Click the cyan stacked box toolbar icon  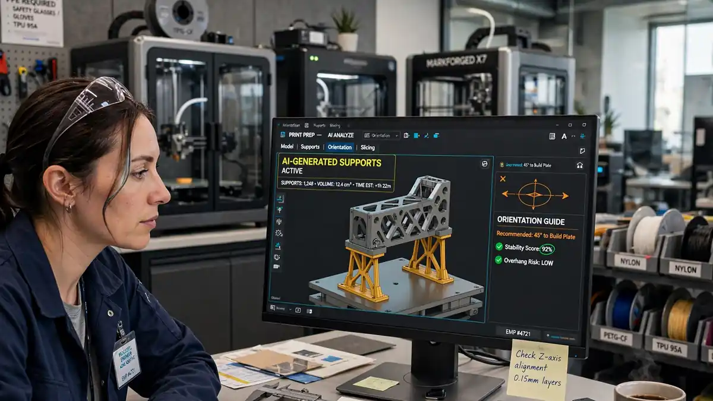click(x=436, y=135)
